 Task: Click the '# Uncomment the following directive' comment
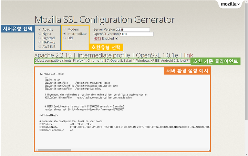pos(96,95)
